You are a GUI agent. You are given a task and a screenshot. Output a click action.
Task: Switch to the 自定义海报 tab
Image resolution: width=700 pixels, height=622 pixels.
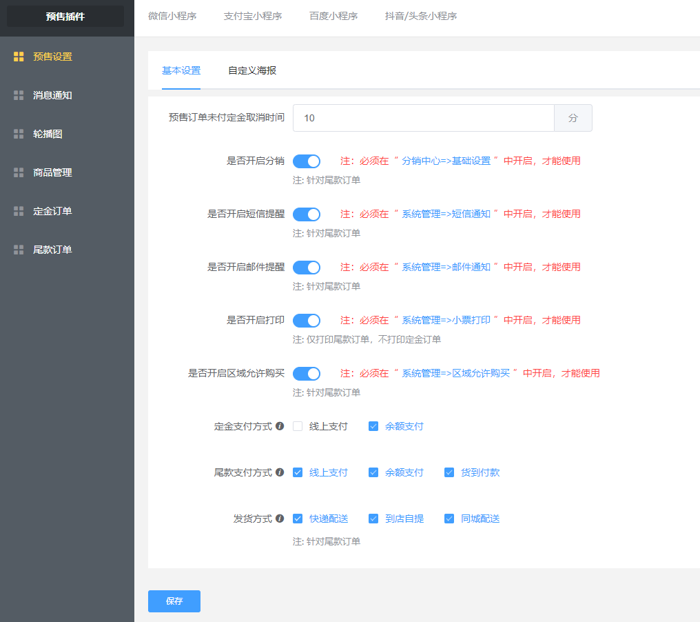click(252, 70)
